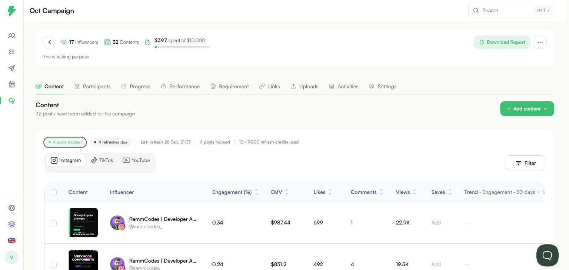Switch to the Requirement tab
Viewport: 569px width, 270px height.
230,86
